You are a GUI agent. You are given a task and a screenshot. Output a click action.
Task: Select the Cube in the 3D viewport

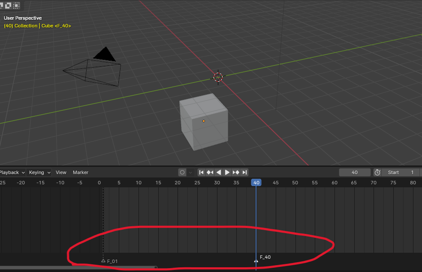[x=204, y=121]
